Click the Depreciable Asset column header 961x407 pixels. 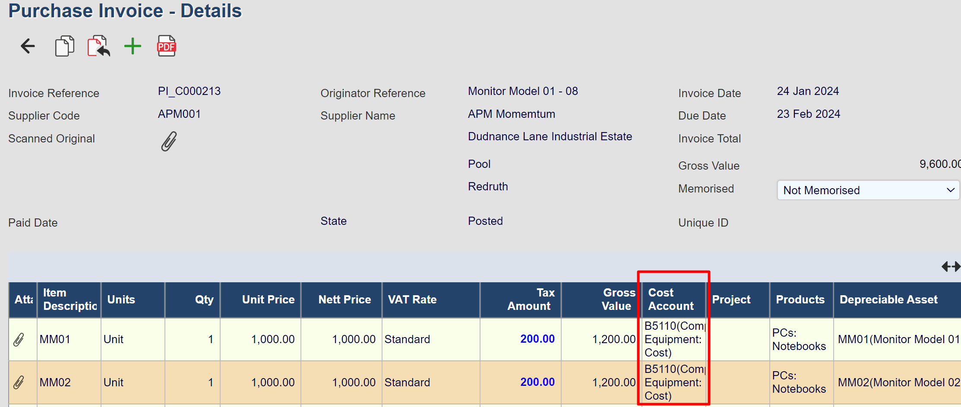(888, 300)
